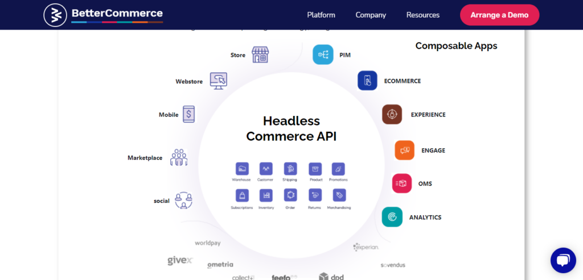Click the Warehouse API icon
Screen dimensions: 583x280
pyautogui.click(x=241, y=169)
